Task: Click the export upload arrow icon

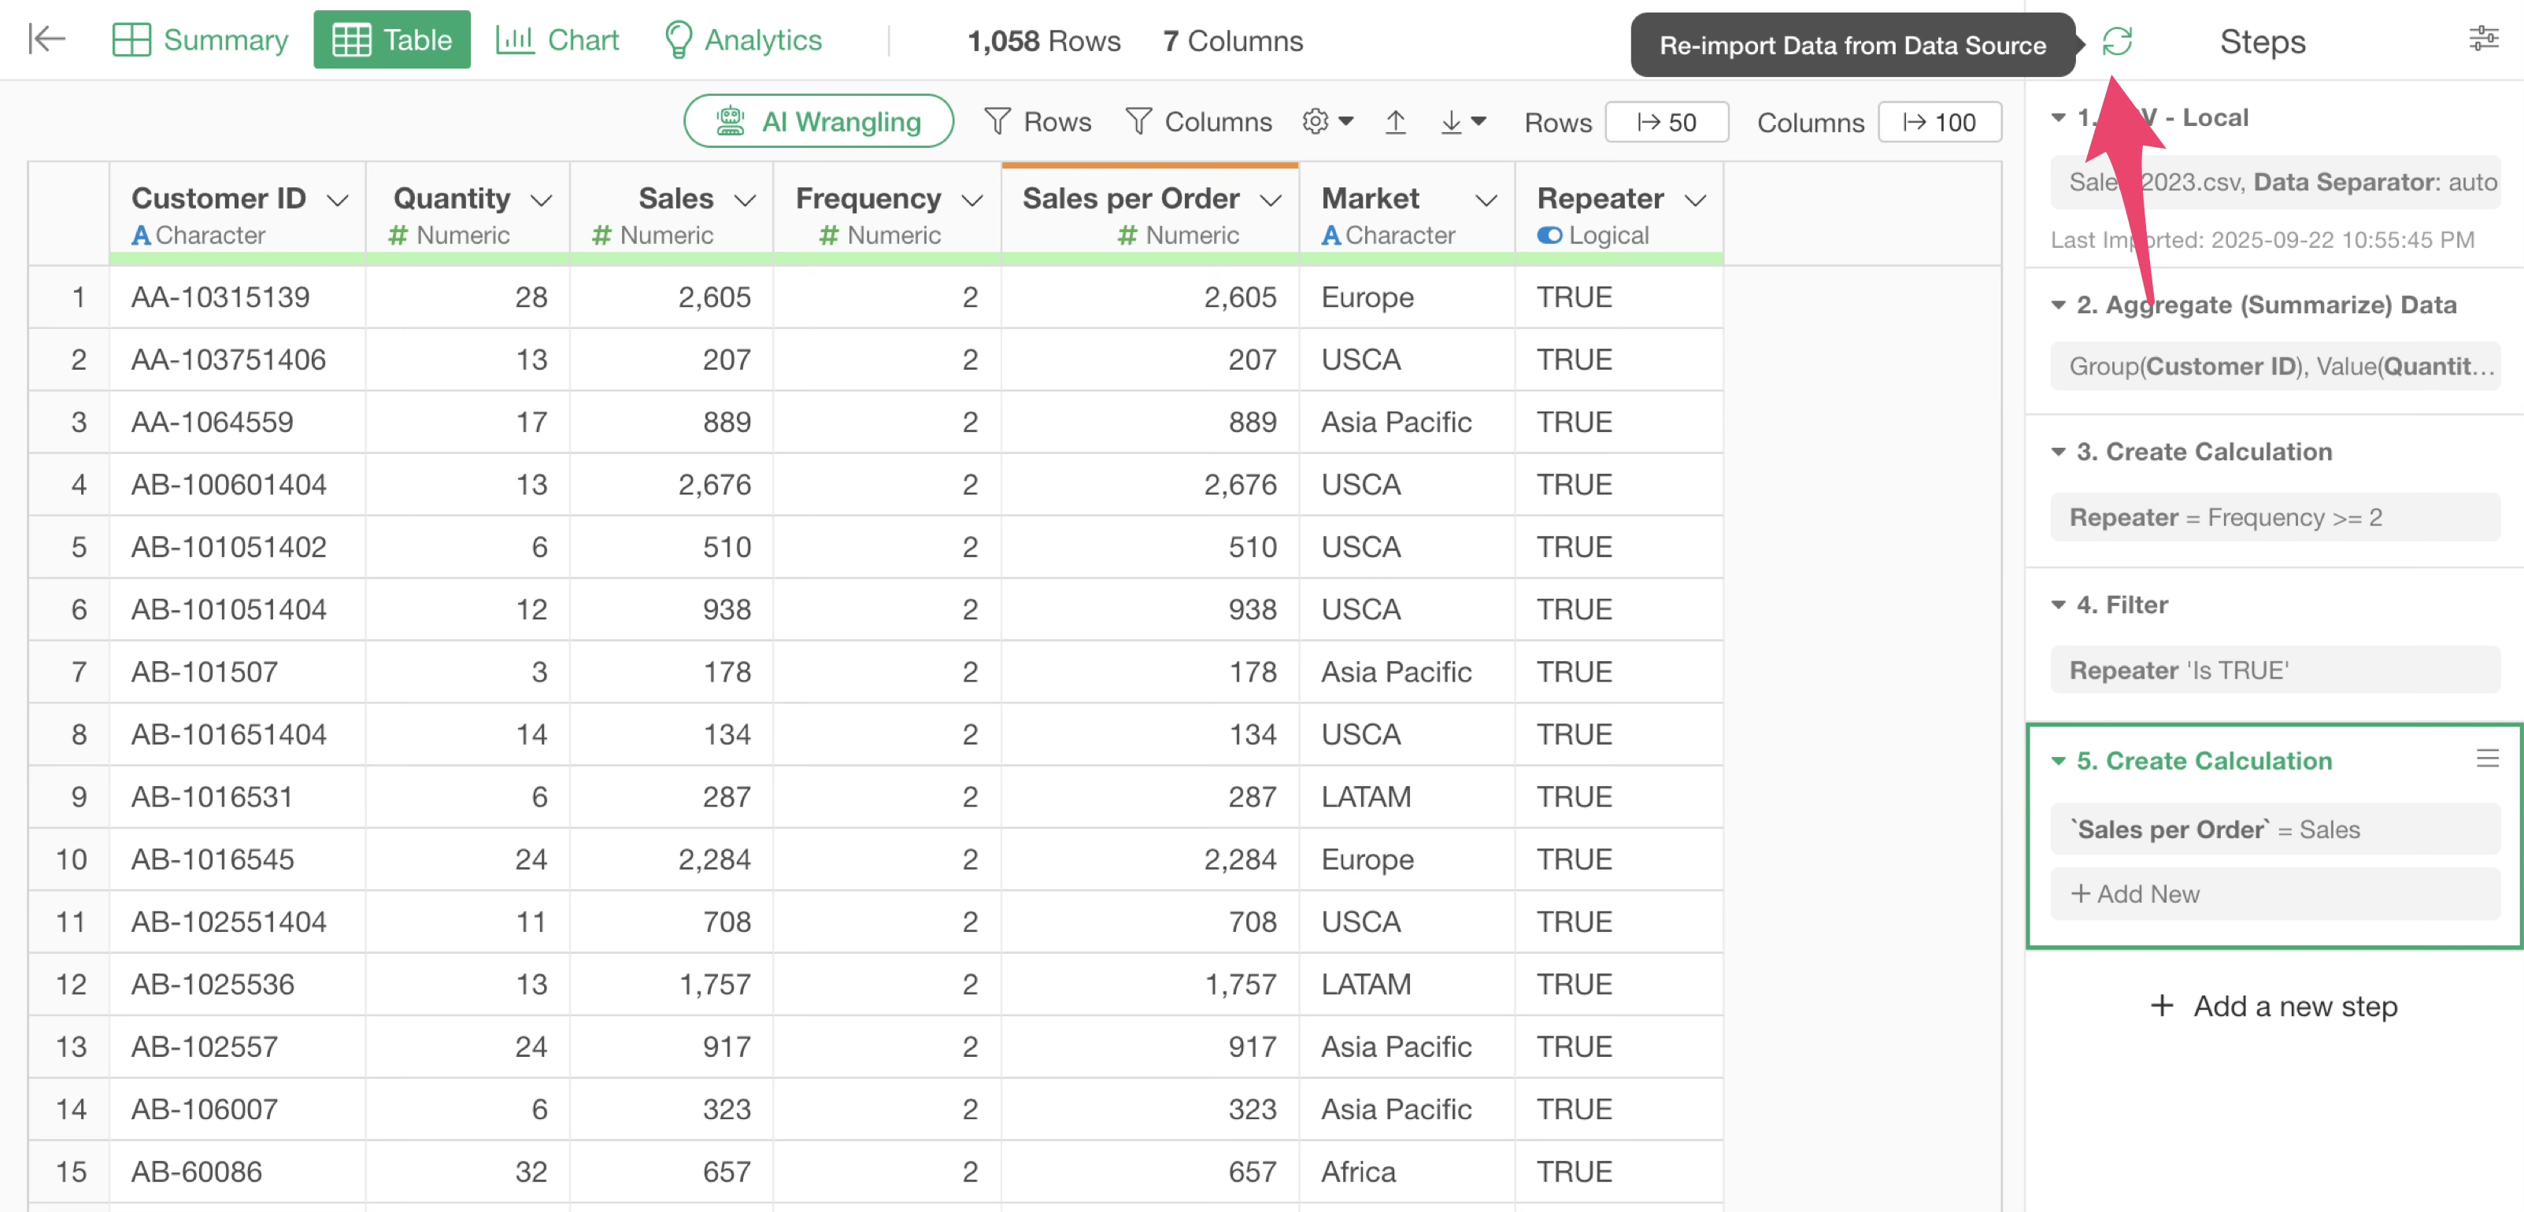Action: (x=1395, y=121)
